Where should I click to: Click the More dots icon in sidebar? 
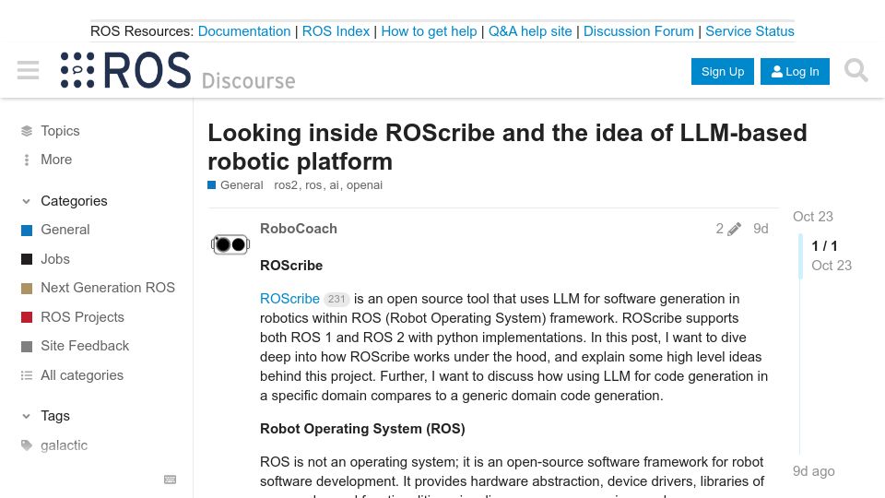pyautogui.click(x=27, y=160)
